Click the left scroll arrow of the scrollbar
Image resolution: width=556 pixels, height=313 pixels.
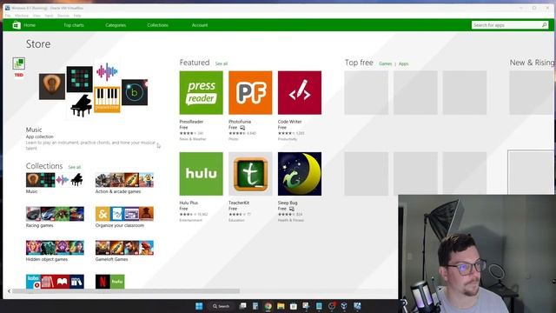click(x=9, y=291)
